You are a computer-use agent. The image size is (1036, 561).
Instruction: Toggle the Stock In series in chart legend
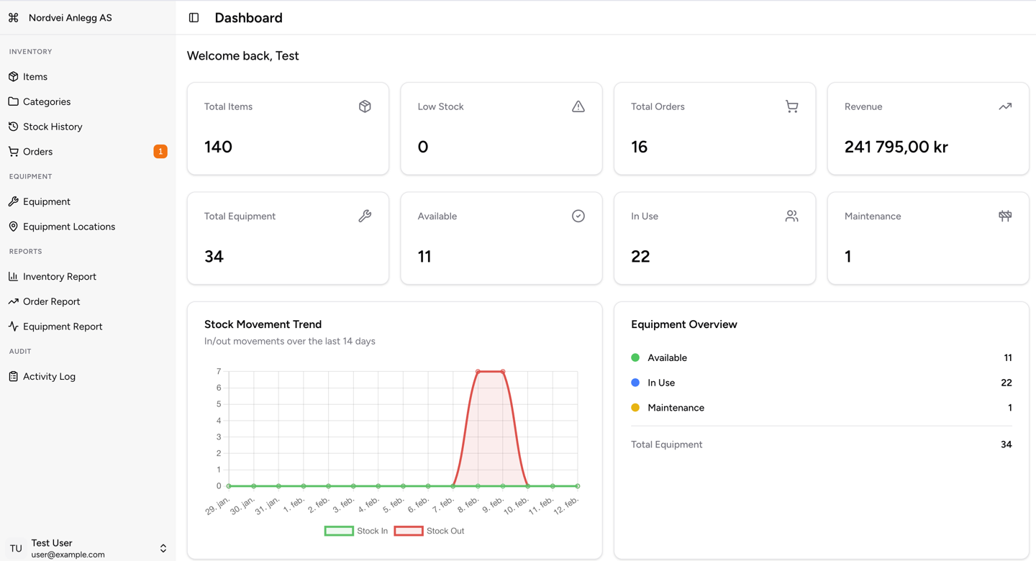click(x=356, y=530)
